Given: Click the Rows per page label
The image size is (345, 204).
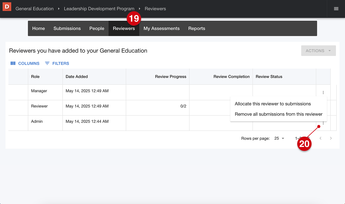Looking at the screenshot, I should (x=255, y=138).
